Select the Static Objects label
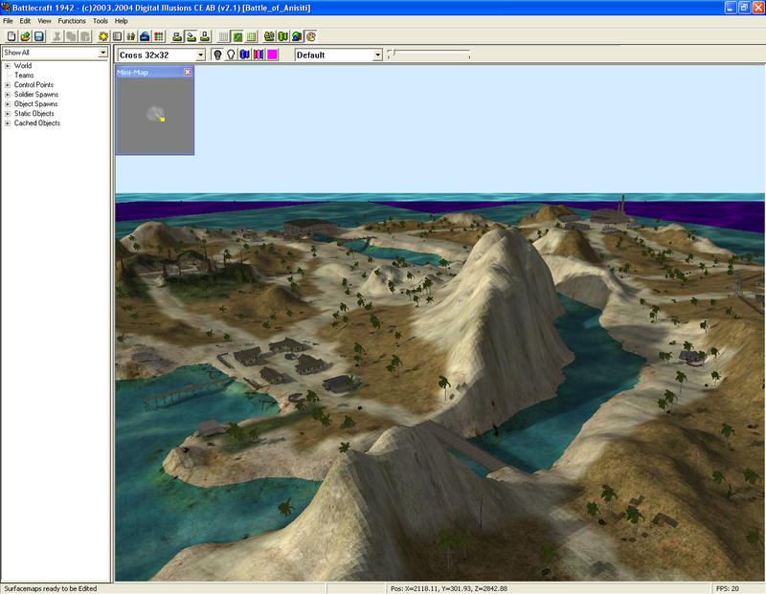766x594 pixels. [34, 113]
